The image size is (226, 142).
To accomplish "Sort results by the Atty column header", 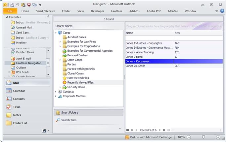I will click(x=198, y=33).
